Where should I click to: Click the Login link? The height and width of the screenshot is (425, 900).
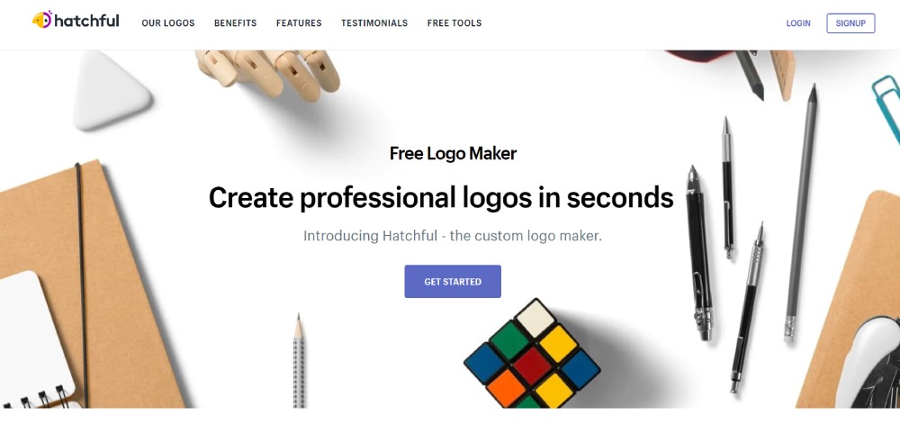798,23
